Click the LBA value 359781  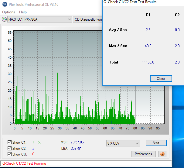click(x=76, y=149)
